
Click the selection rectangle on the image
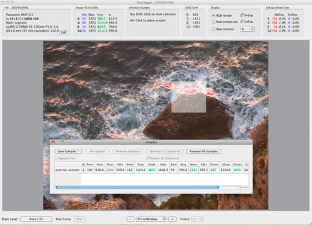188,97
